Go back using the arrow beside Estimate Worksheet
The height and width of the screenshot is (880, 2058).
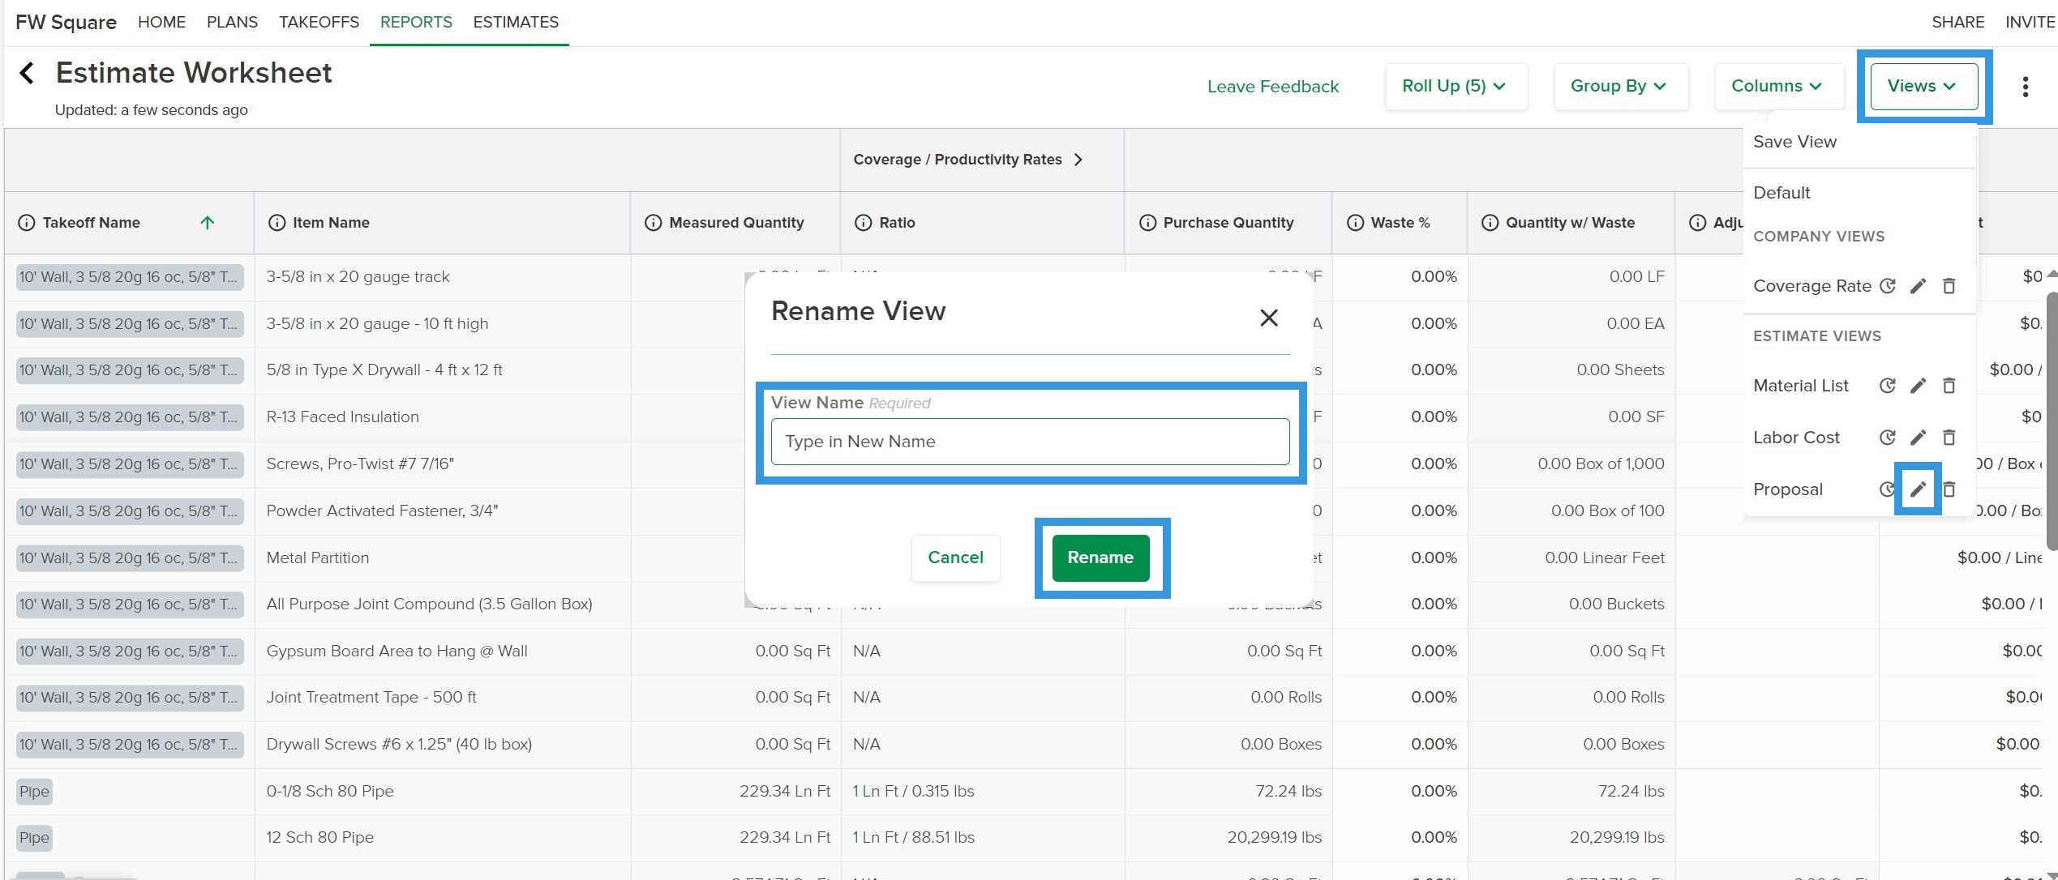[27, 73]
